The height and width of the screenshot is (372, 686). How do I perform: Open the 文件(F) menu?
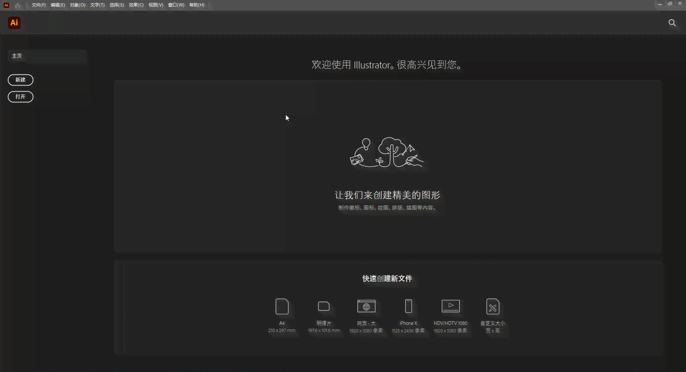[x=39, y=5]
